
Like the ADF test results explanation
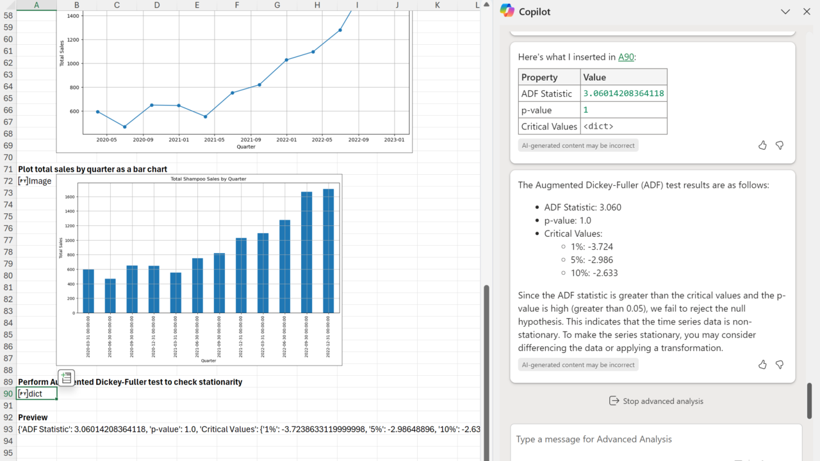tap(762, 364)
